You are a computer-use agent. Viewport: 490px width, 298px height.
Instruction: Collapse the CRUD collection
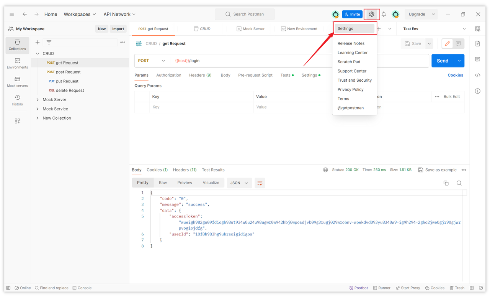(38, 54)
